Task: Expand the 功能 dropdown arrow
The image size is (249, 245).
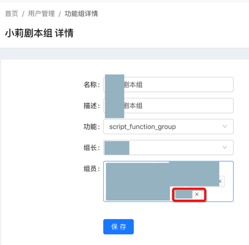Action: 225,127
